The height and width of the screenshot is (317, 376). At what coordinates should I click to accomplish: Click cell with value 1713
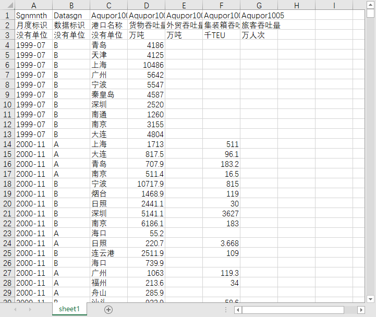click(x=146, y=144)
